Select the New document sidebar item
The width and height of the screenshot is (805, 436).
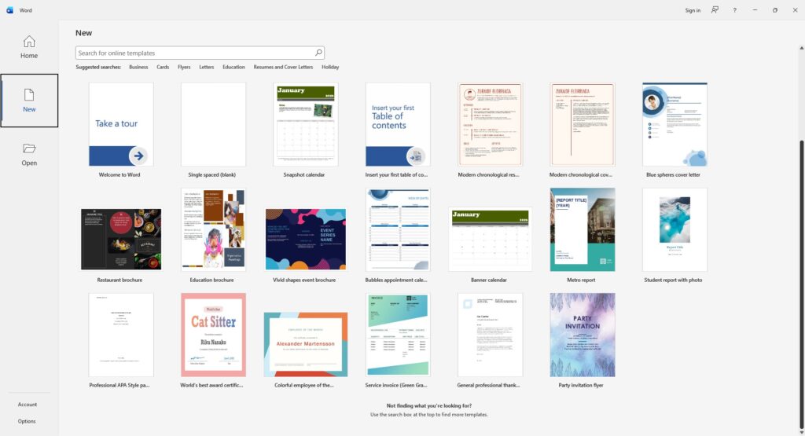(29, 101)
